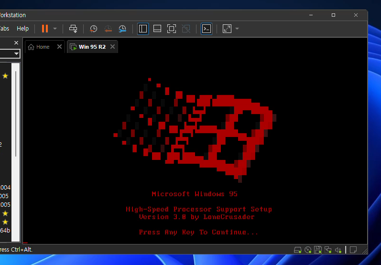381x265 pixels.
Task: Click the Unity mode icon
Action: pyautogui.click(x=186, y=29)
